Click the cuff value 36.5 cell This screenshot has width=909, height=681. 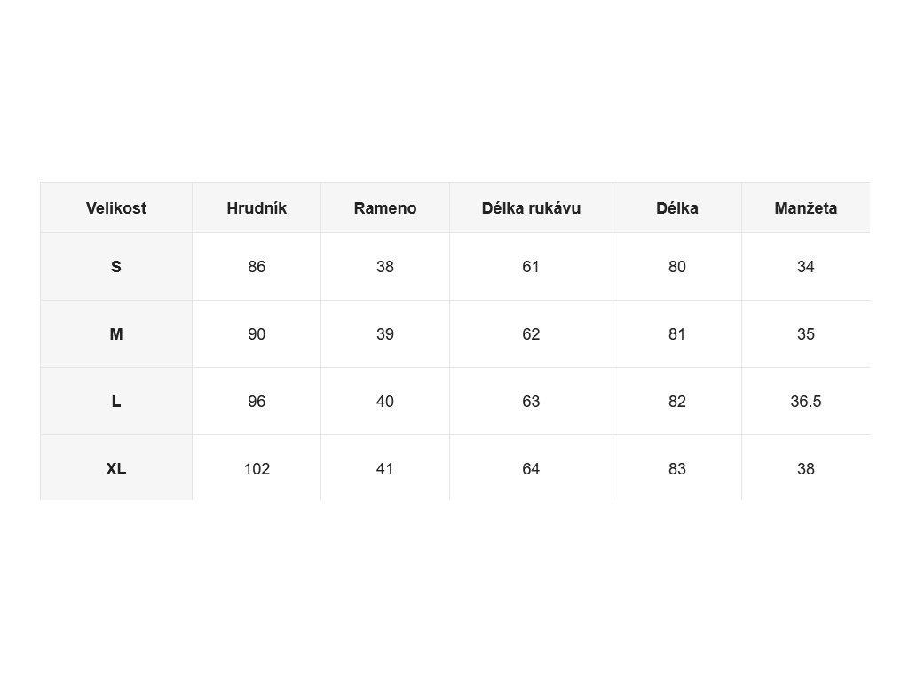(806, 402)
